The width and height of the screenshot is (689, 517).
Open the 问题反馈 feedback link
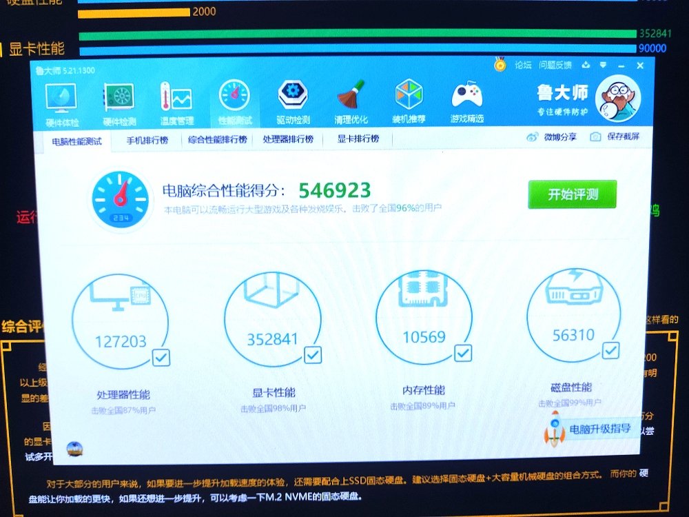coord(555,65)
